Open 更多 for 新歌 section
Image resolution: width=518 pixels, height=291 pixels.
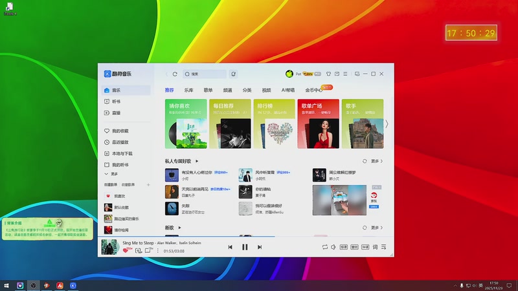point(377,228)
